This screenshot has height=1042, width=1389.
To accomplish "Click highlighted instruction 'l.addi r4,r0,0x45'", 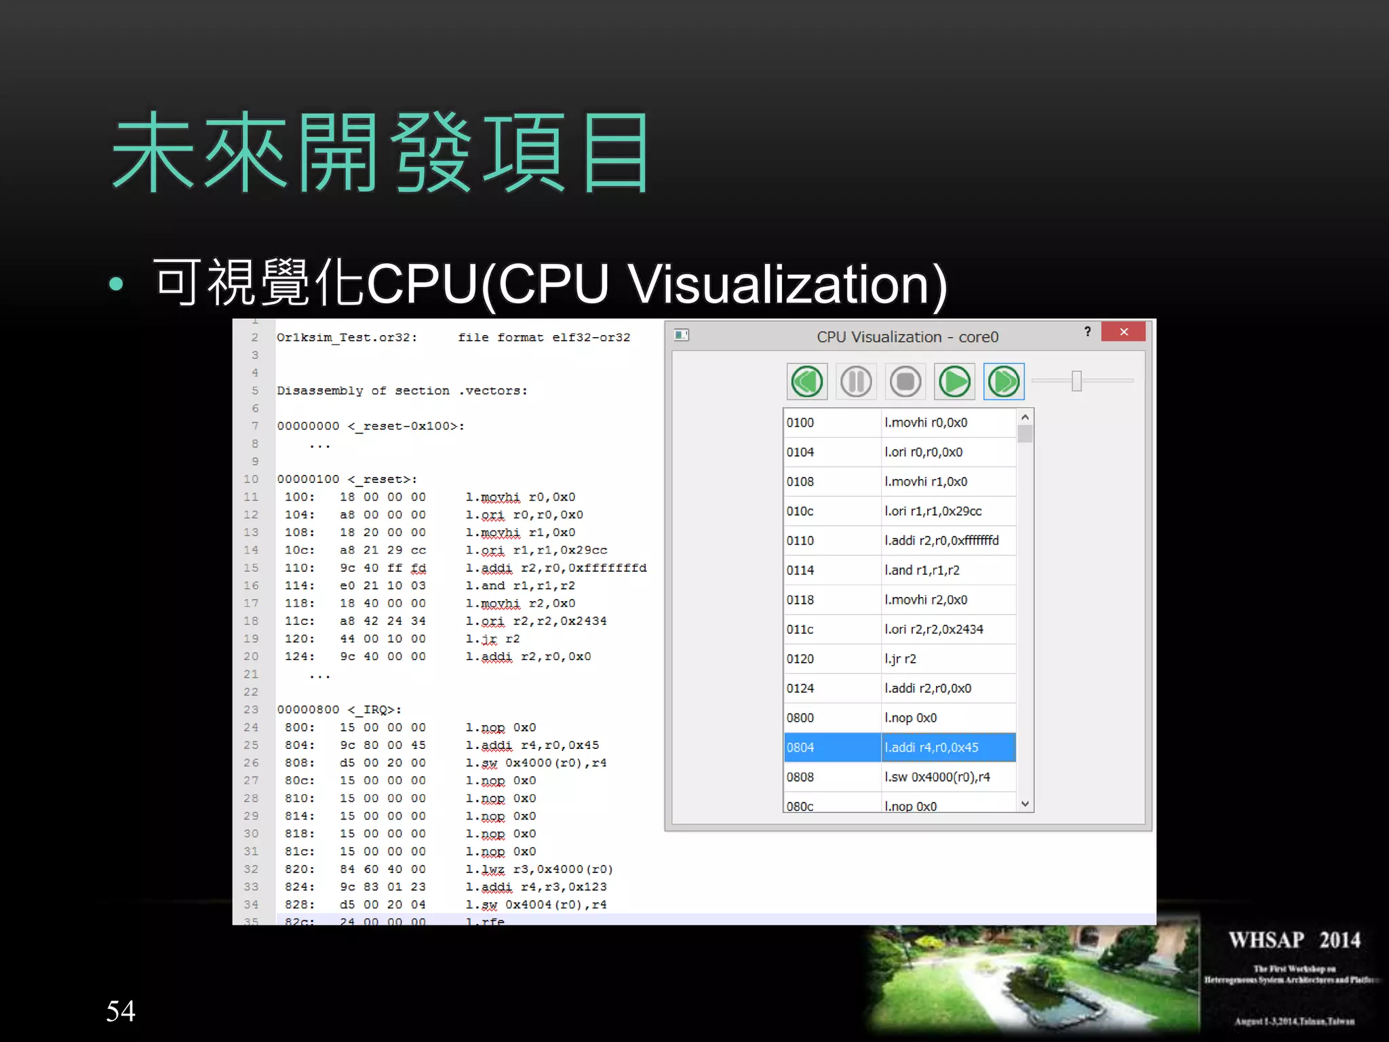I will point(949,748).
